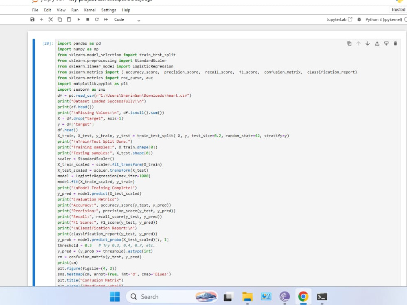This screenshot has height=305, width=407.
Task: Open the Windows Start menu
Action: tap(115, 297)
